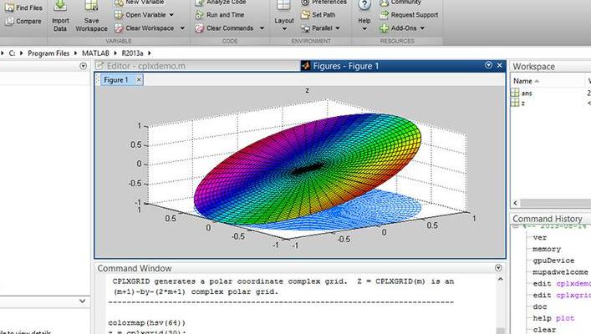591x334 pixels.
Task: Navigate to R2013a folder in address path
Action: click(x=132, y=53)
